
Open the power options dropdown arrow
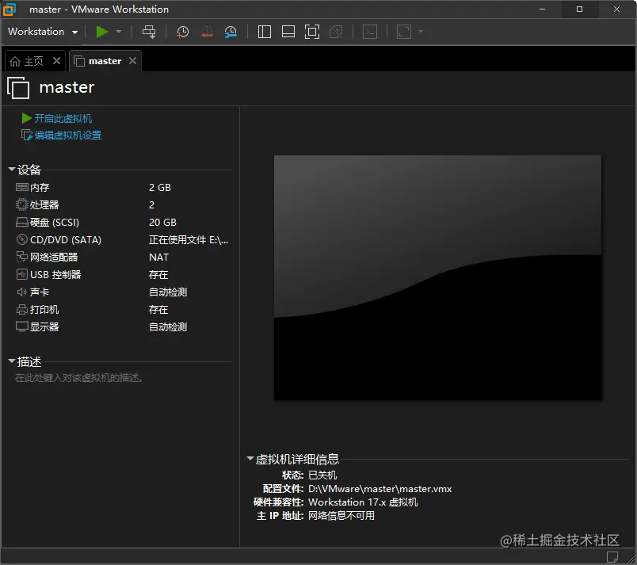coord(119,32)
